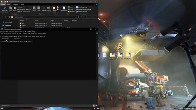Click the Historial ribbon button

(x=71, y=12)
